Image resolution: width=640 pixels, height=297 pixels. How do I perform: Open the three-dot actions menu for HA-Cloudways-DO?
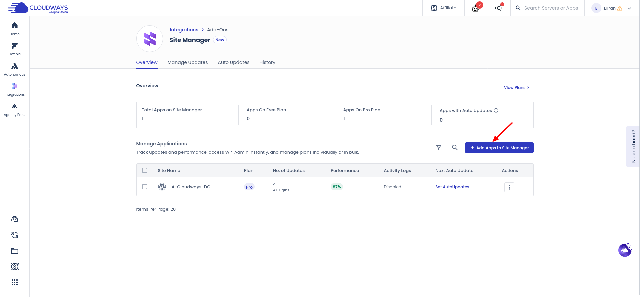[509, 187]
